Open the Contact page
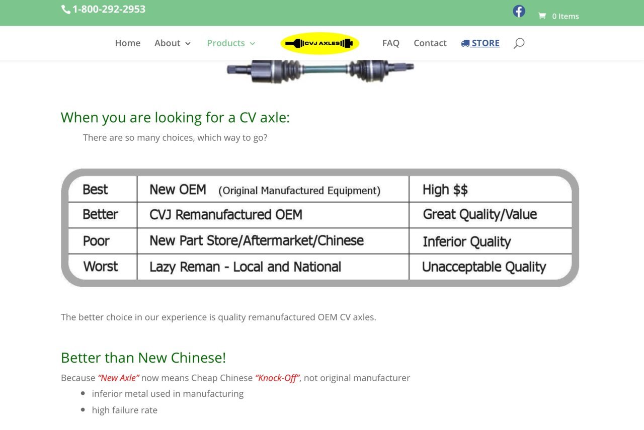Image resolution: width=644 pixels, height=430 pixels. (x=430, y=43)
